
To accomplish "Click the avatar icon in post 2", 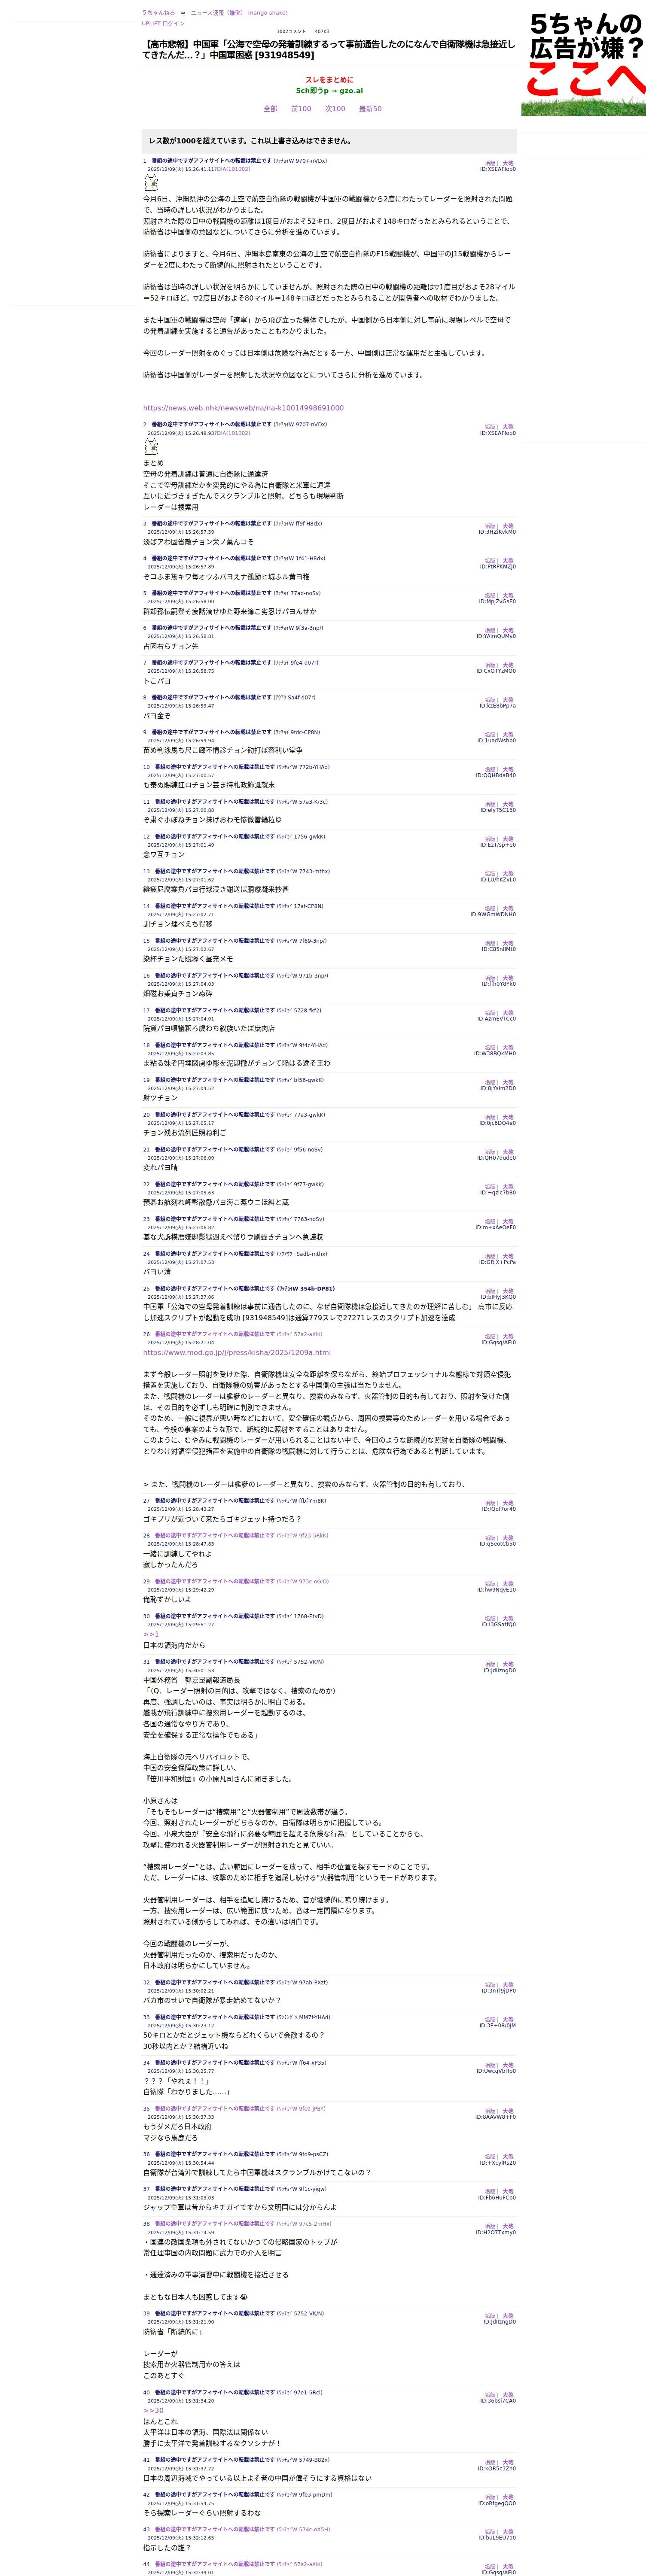I will [151, 447].
